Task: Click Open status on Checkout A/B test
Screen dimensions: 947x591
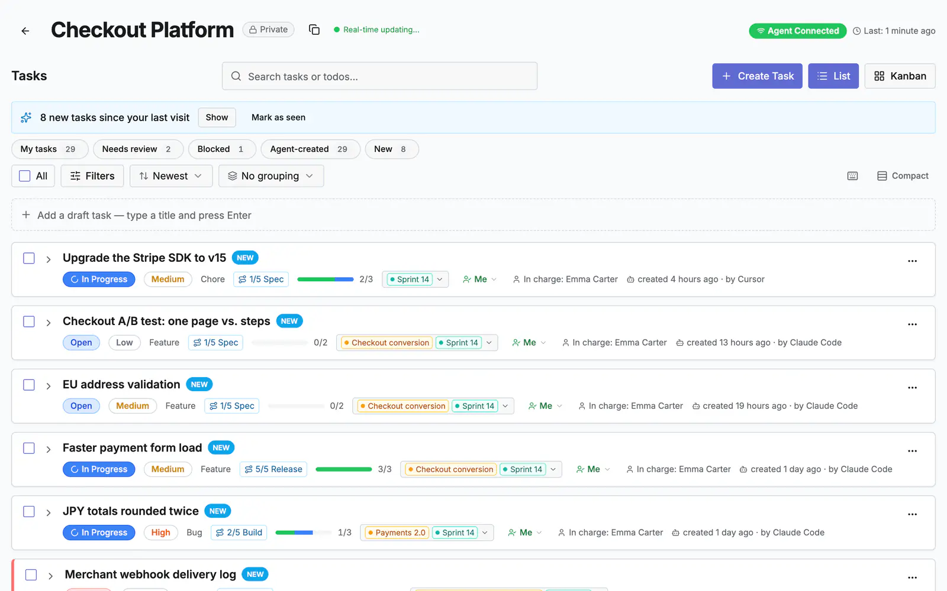Action: (x=81, y=343)
